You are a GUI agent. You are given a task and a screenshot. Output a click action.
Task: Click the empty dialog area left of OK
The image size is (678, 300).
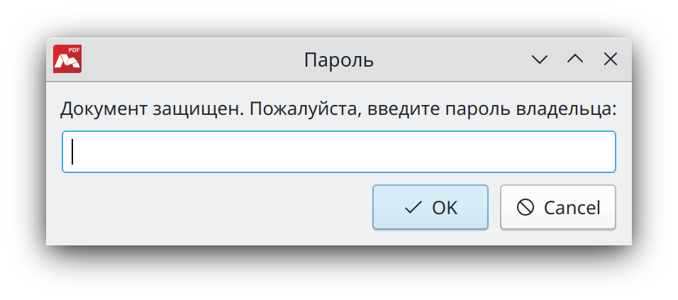click(213, 208)
